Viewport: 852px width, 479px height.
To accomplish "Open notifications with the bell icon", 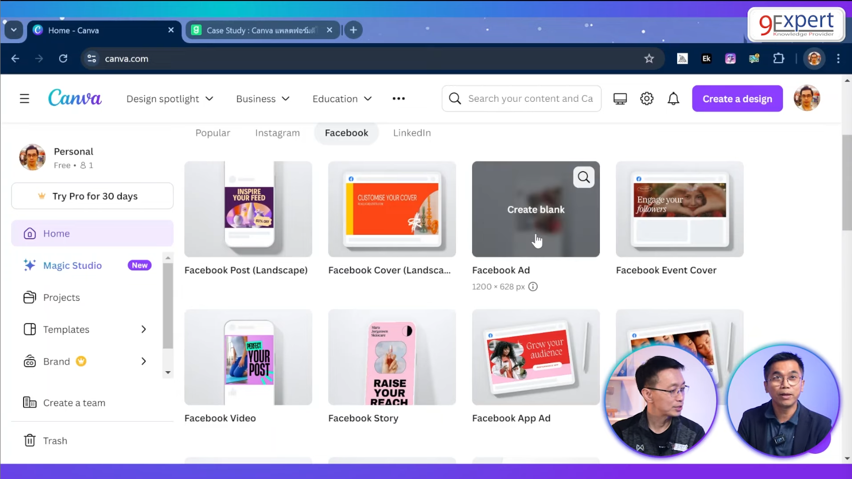I will tap(673, 98).
